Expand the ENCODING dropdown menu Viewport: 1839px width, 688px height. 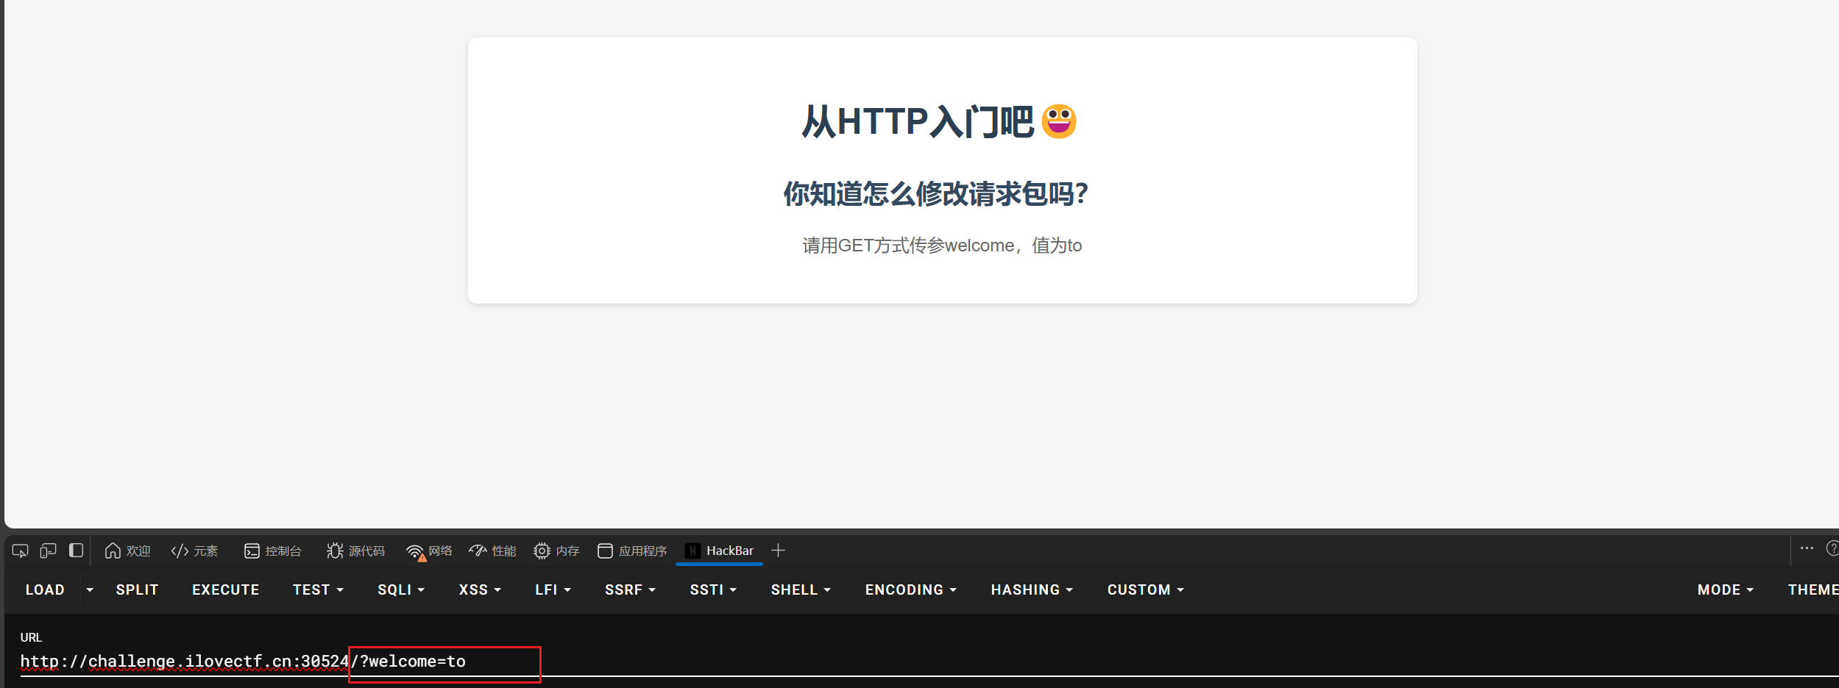pyautogui.click(x=910, y=590)
